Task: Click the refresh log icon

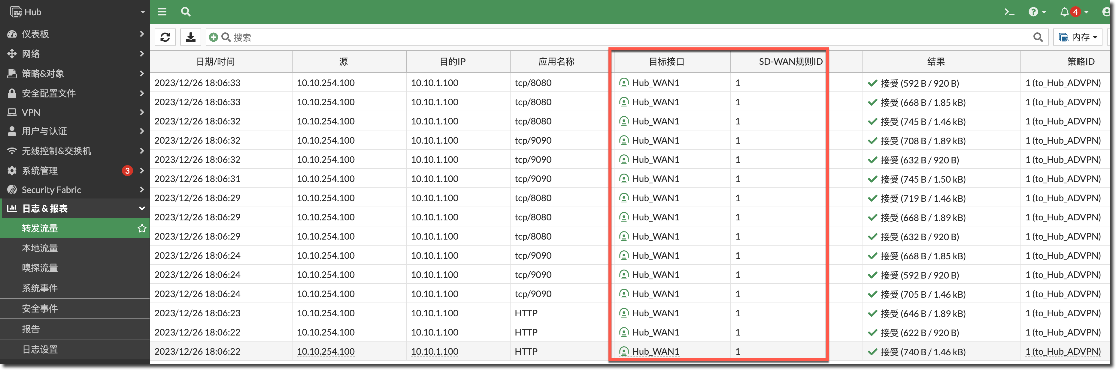Action: coord(165,37)
